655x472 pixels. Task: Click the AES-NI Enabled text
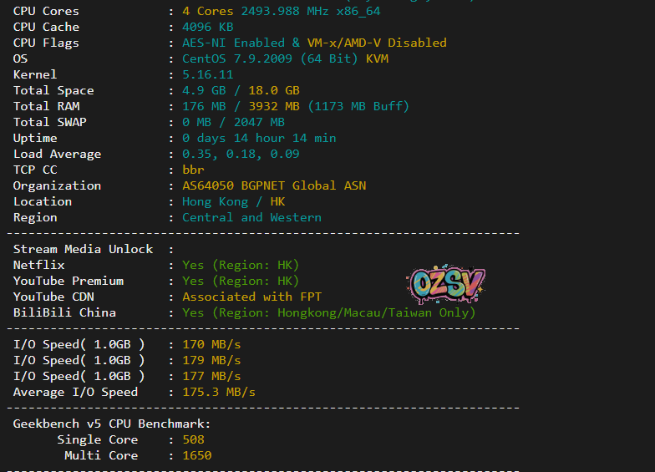coord(232,43)
